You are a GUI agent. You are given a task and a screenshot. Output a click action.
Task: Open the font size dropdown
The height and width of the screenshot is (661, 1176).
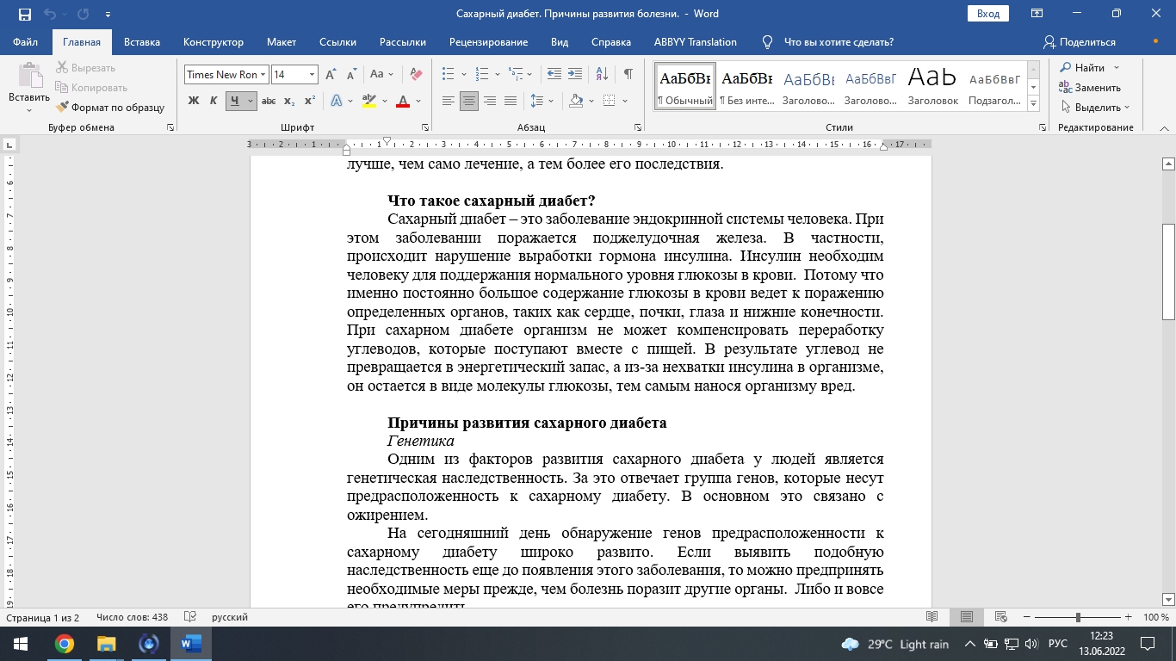click(x=313, y=75)
